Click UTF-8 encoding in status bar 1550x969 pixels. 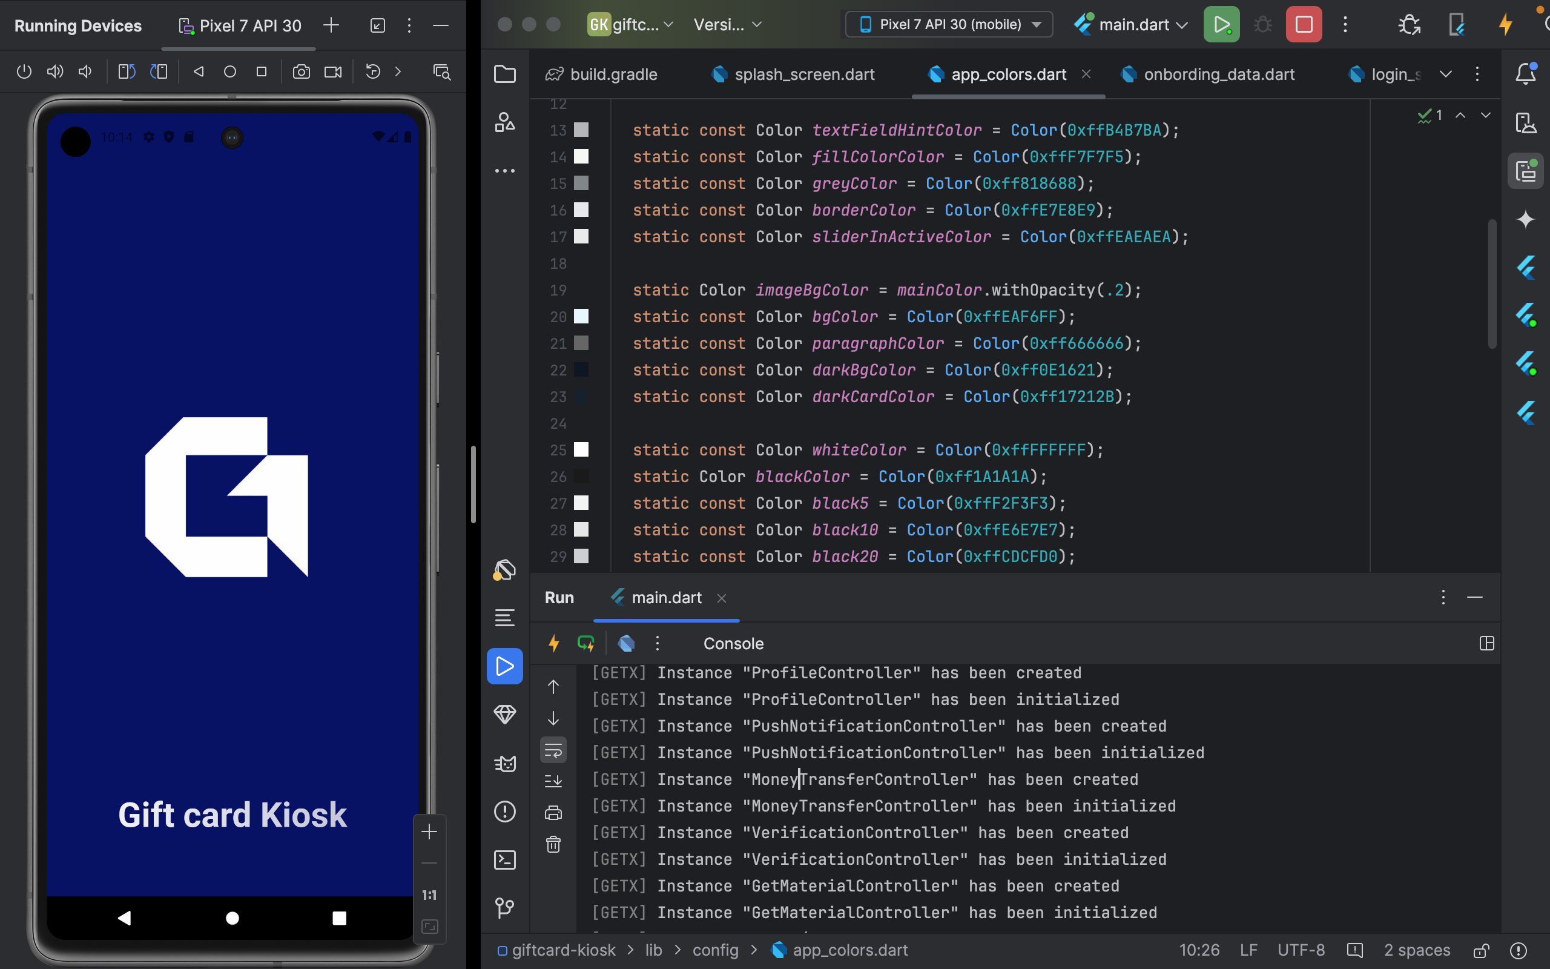click(x=1301, y=950)
